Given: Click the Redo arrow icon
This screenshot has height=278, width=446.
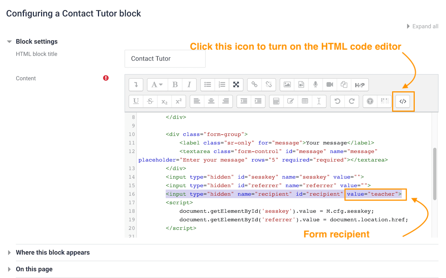Looking at the screenshot, I should click(x=351, y=101).
